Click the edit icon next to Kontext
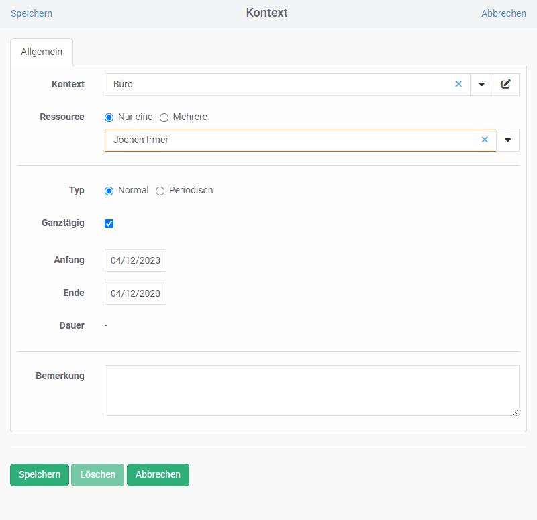537x520 pixels. pyautogui.click(x=506, y=85)
